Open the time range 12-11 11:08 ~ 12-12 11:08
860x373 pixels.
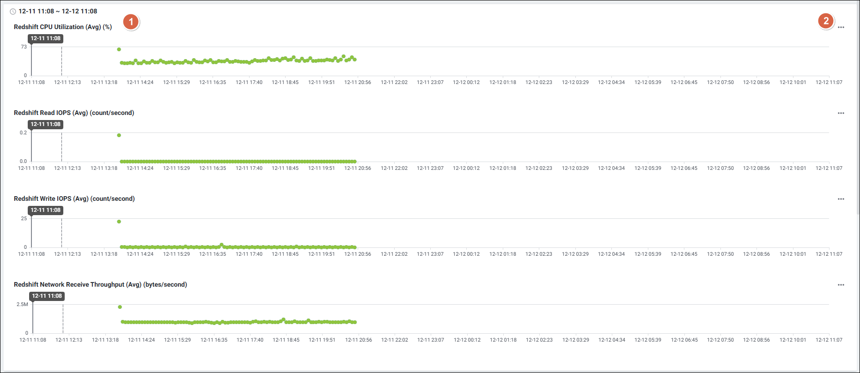click(58, 11)
